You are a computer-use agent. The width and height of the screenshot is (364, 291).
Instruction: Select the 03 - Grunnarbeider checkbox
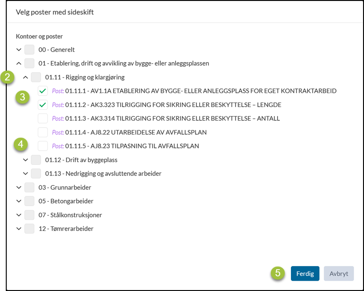pyautogui.click(x=29, y=187)
